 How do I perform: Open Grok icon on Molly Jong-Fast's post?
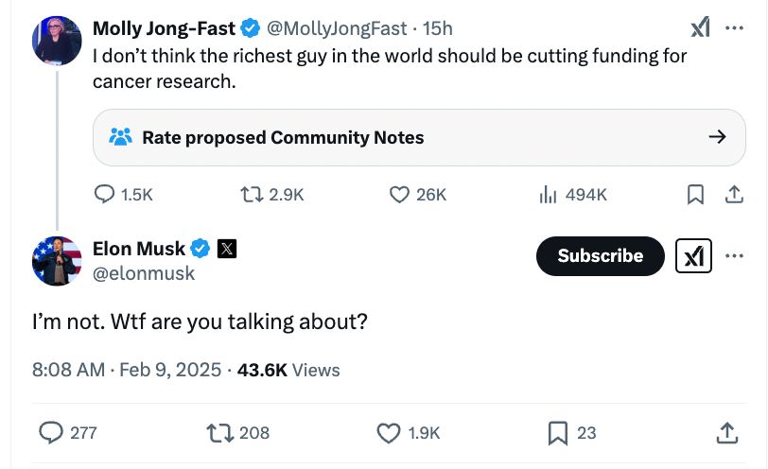tap(701, 27)
